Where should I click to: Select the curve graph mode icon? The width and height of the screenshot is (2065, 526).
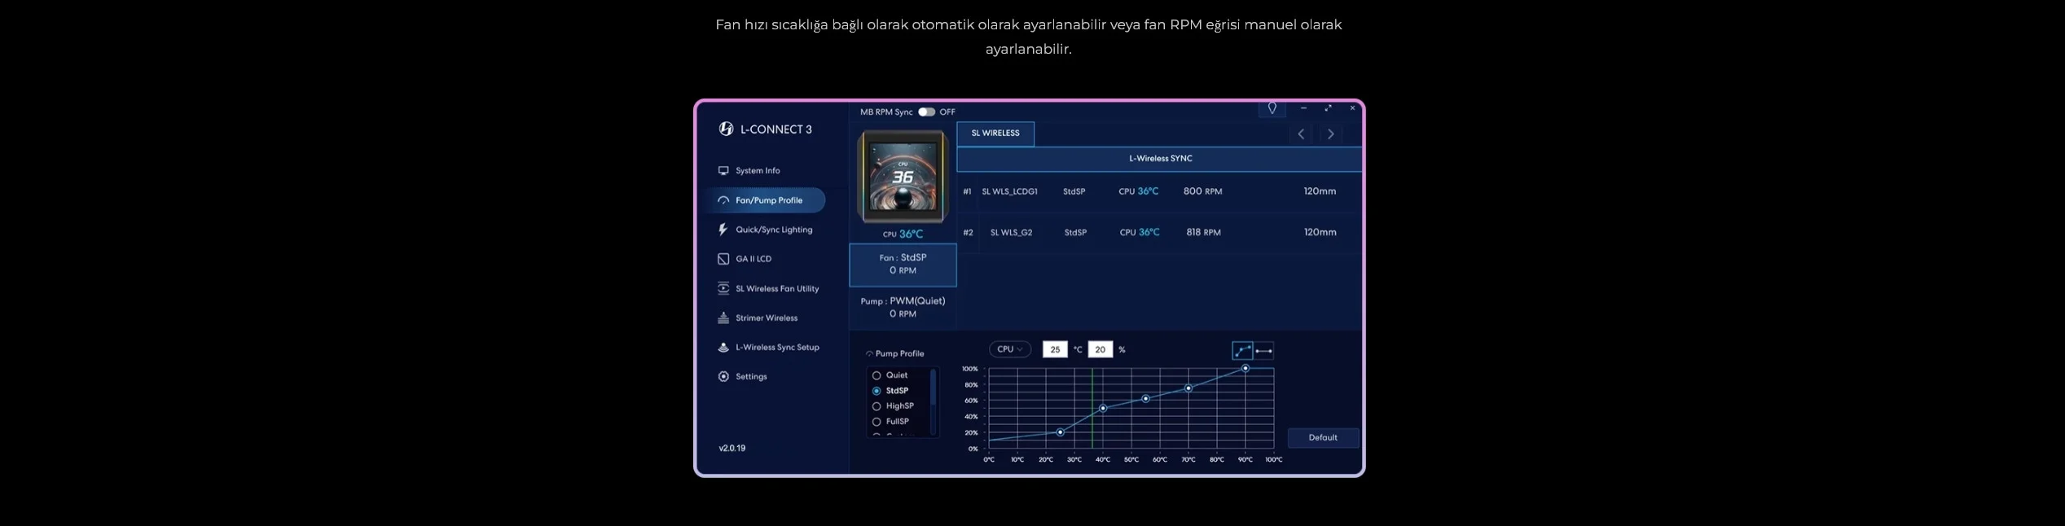(x=1242, y=351)
